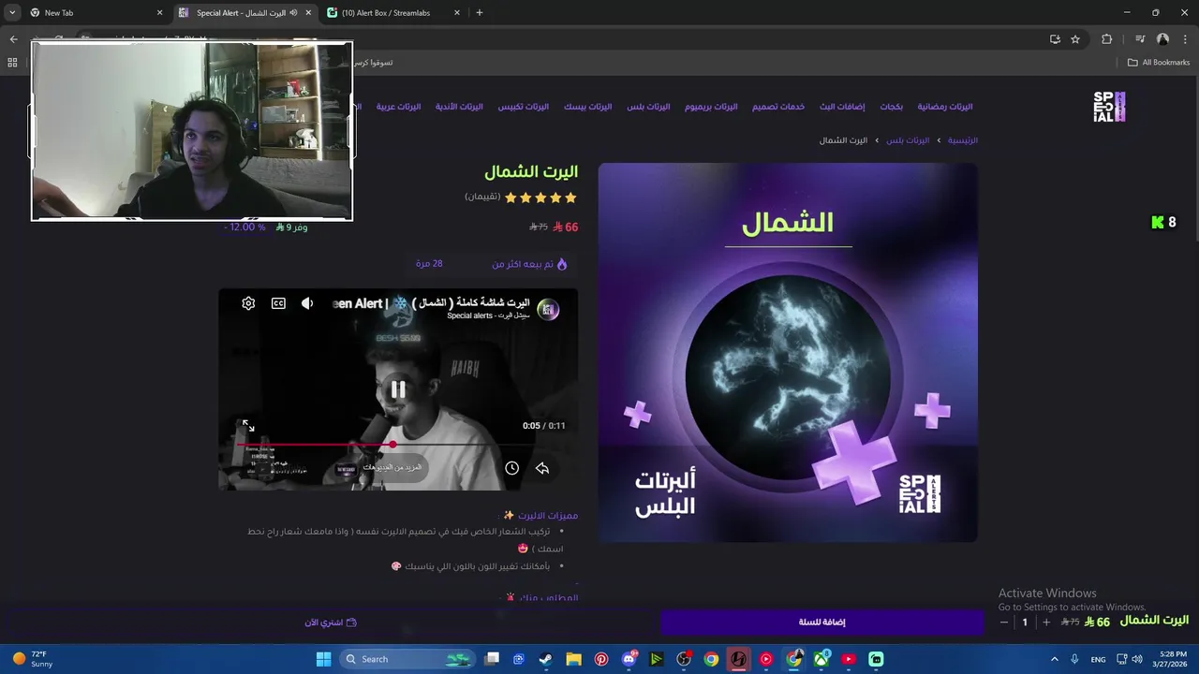
Task: Click the quantity field showing 1
Action: pyautogui.click(x=1025, y=623)
